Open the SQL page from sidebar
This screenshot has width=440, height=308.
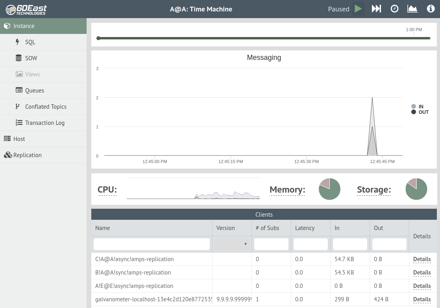coord(30,42)
